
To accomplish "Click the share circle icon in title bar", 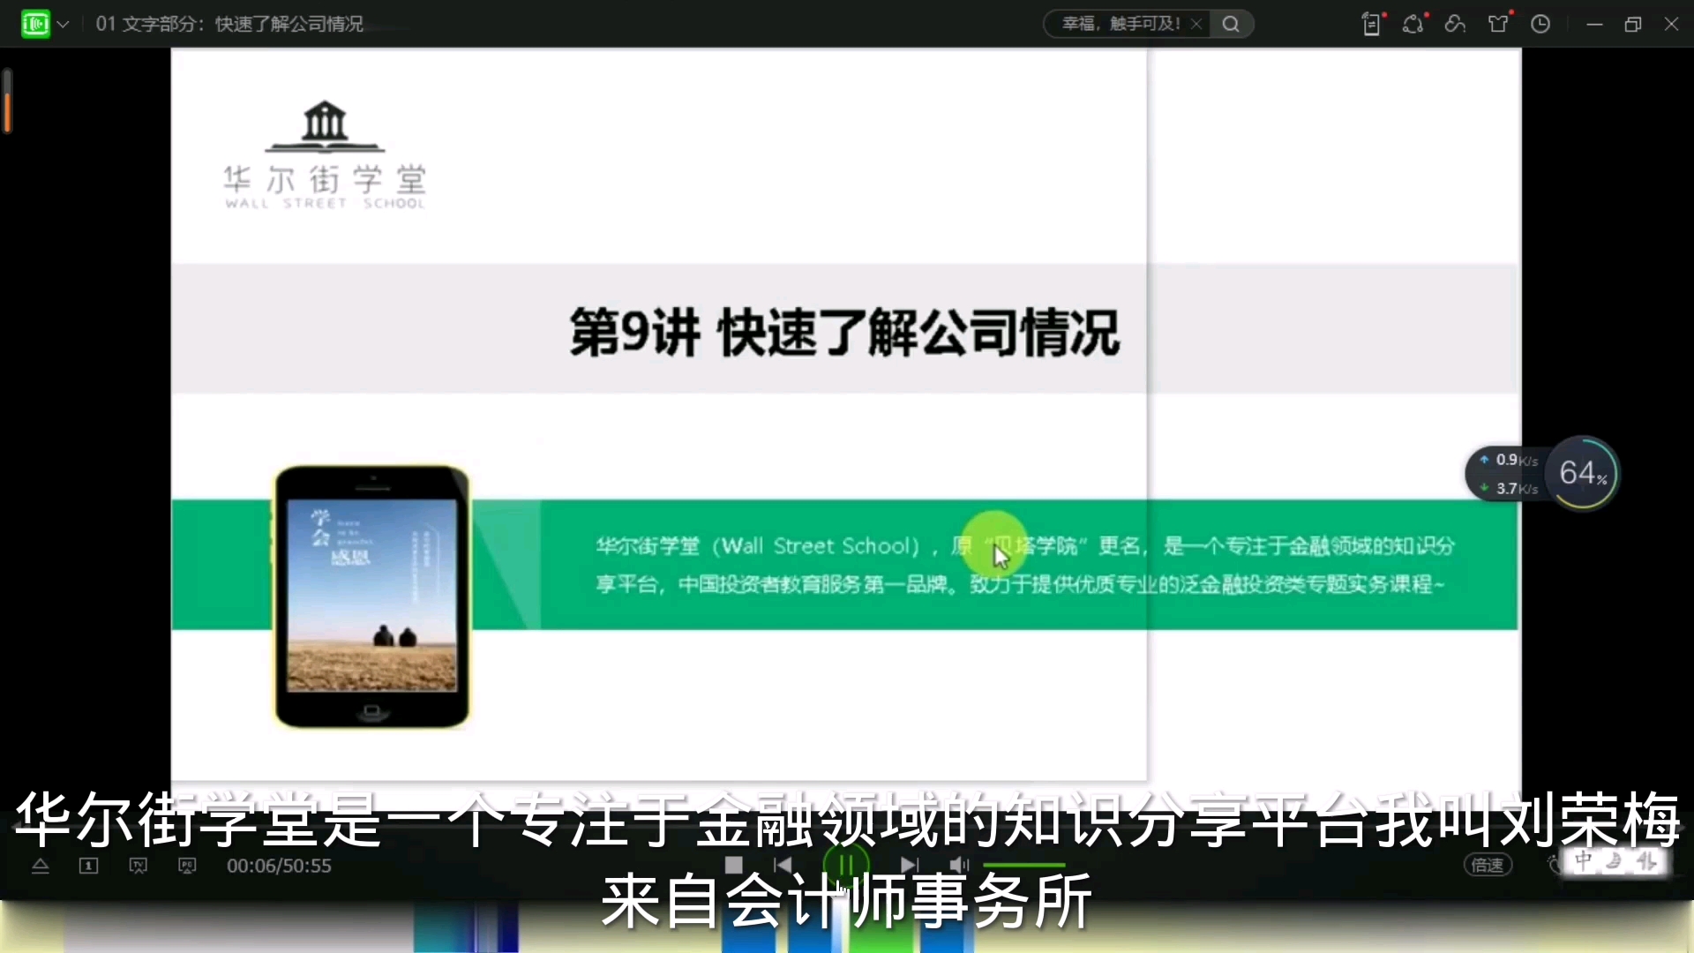I will 1413,24.
